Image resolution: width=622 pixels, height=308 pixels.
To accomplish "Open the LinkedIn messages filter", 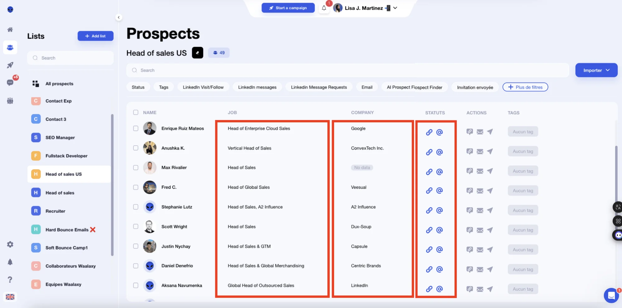I will [x=257, y=87].
